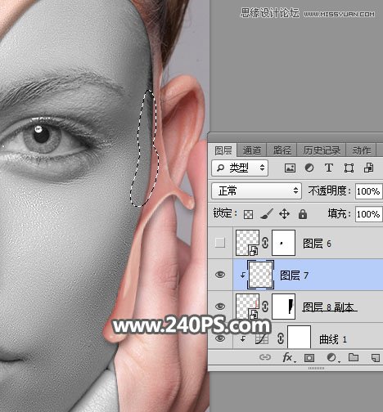This screenshot has height=412, width=383.
Task: Click the 填充 fill value field
Action: click(368, 214)
